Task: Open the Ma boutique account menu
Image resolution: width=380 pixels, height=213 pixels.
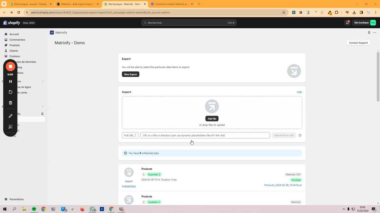Action: tap(365, 23)
